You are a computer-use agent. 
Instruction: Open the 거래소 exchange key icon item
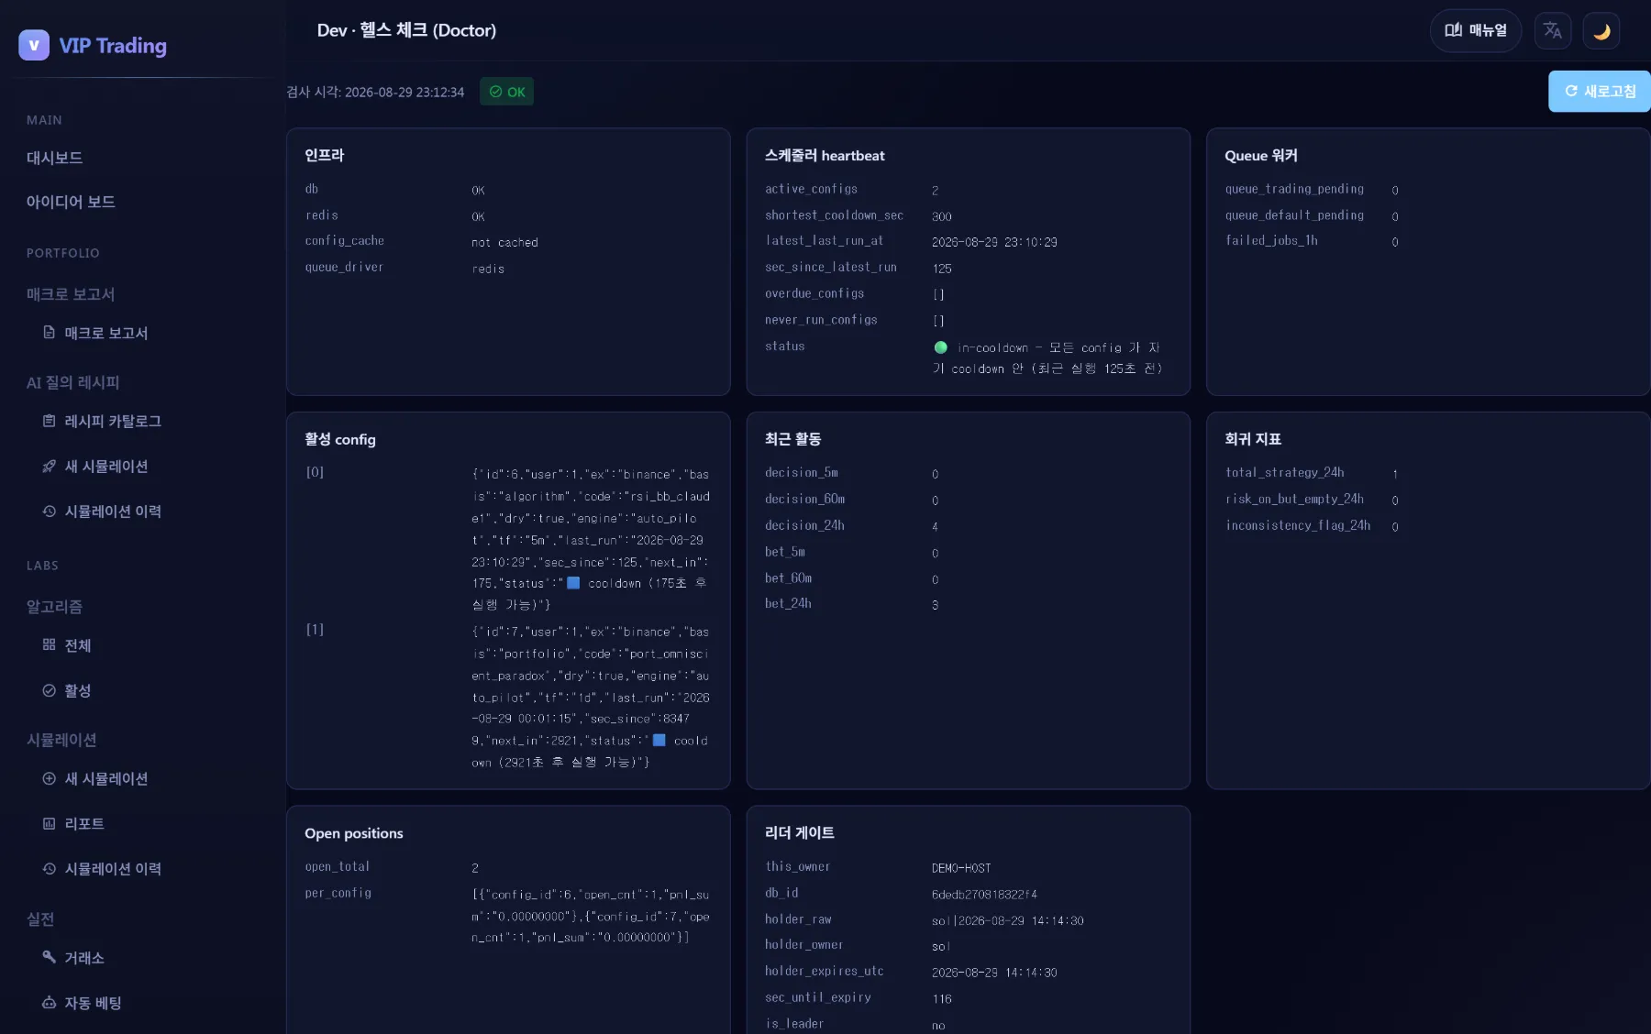coord(73,957)
